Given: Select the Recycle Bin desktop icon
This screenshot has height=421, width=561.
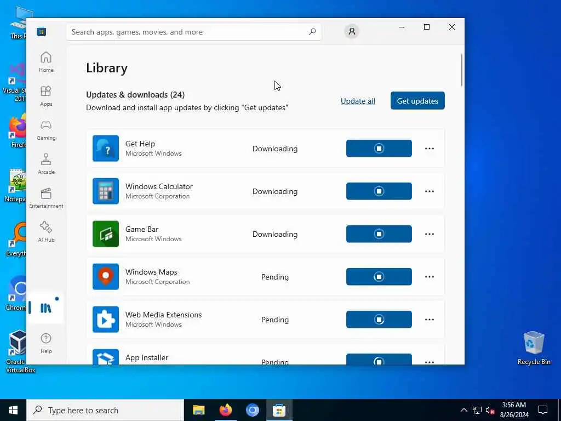Looking at the screenshot, I should [534, 348].
